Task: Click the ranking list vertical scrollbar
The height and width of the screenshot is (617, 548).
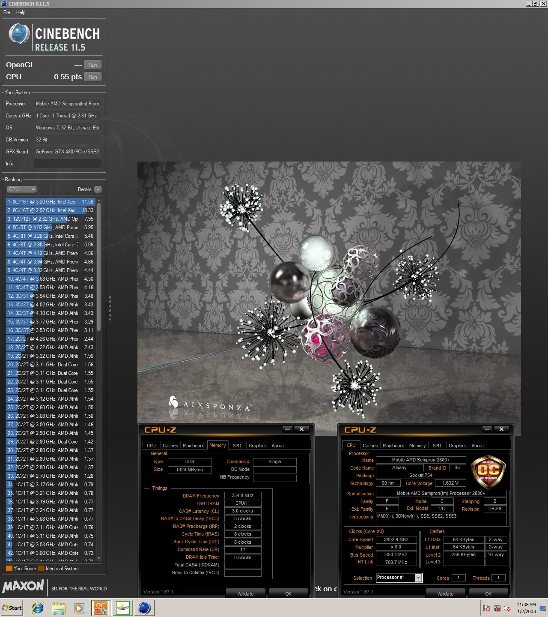Action: point(99,268)
